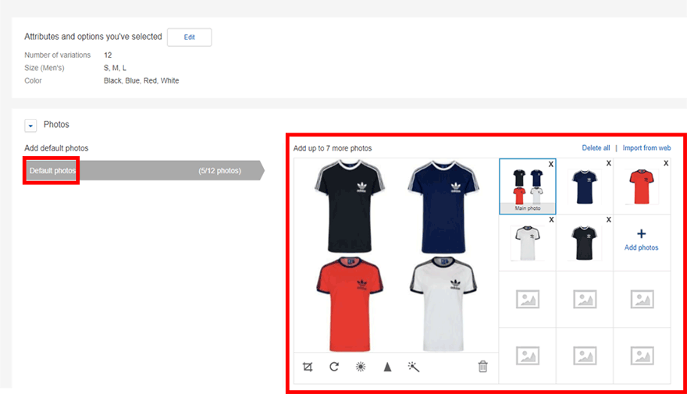Click the rotate photo icon
The image size is (687, 394).
(x=334, y=367)
